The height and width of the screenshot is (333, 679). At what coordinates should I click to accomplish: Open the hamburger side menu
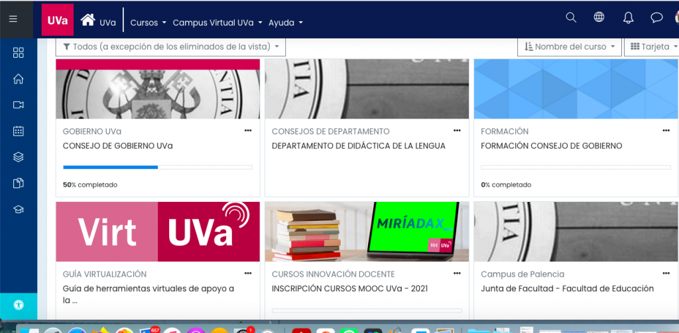point(13,19)
